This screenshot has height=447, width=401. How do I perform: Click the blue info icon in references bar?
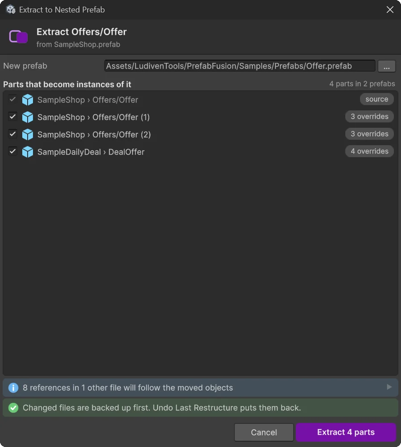(x=13, y=388)
